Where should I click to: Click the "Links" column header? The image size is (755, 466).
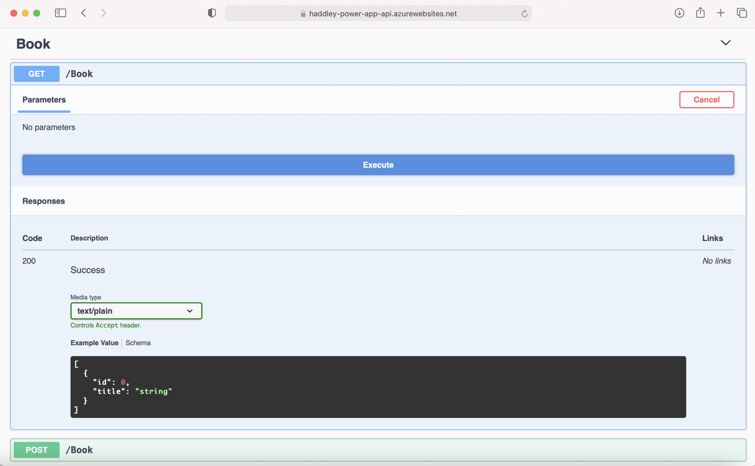coord(713,238)
